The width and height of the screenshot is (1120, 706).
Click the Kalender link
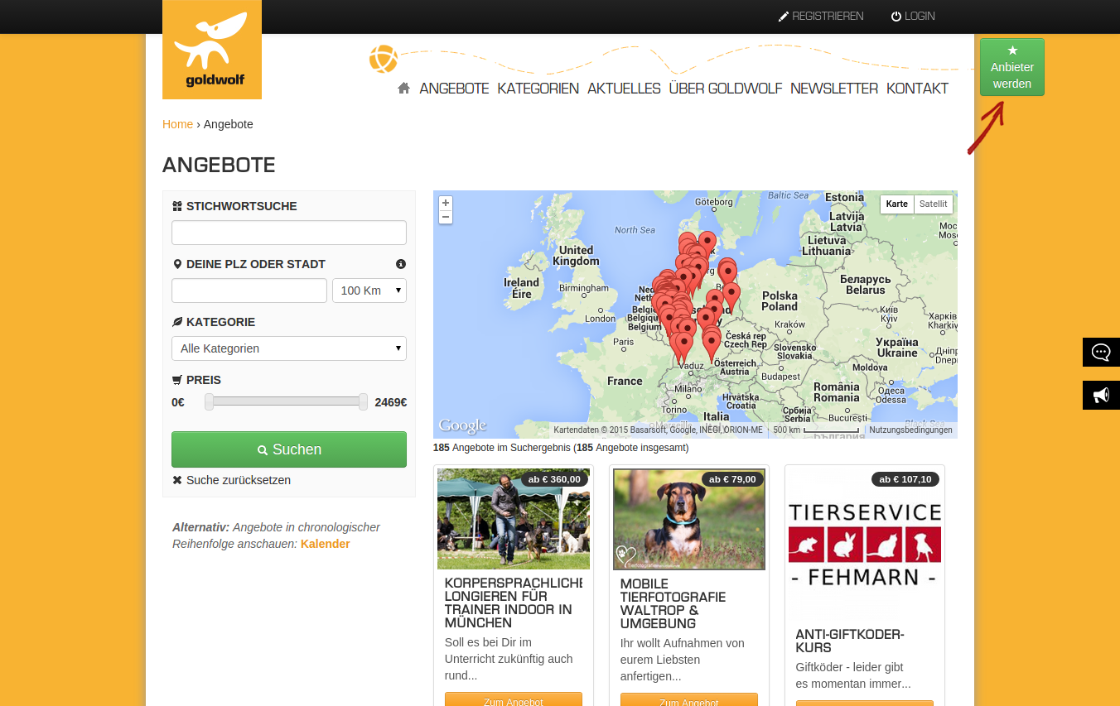tap(325, 544)
